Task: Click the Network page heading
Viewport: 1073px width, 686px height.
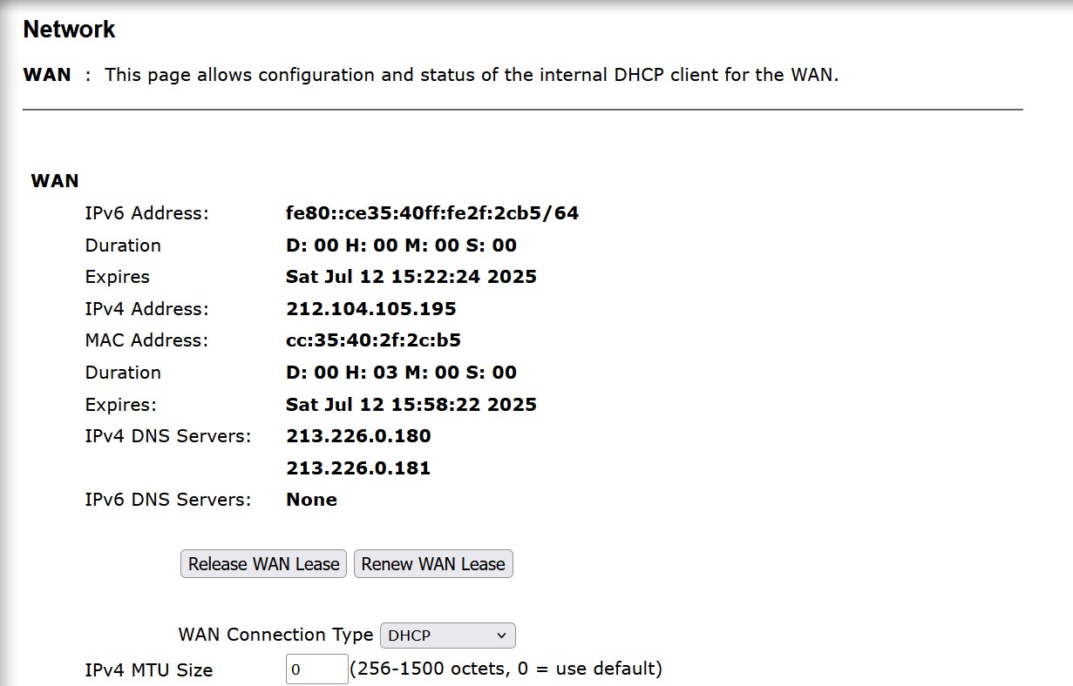Action: click(x=69, y=30)
